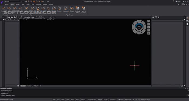189x101 pixels.
Task: Select the Folha2 sheet tab
Action: click(36, 86)
